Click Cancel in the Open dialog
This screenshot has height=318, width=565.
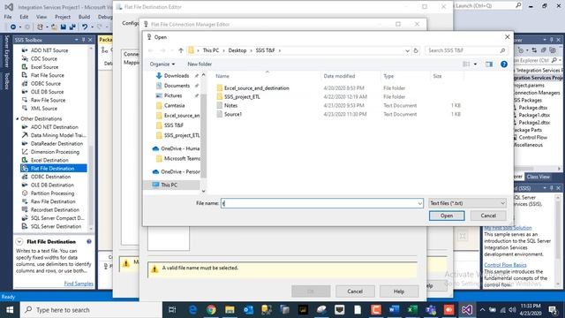488,216
